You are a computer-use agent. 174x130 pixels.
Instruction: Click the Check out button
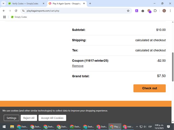click(x=150, y=88)
